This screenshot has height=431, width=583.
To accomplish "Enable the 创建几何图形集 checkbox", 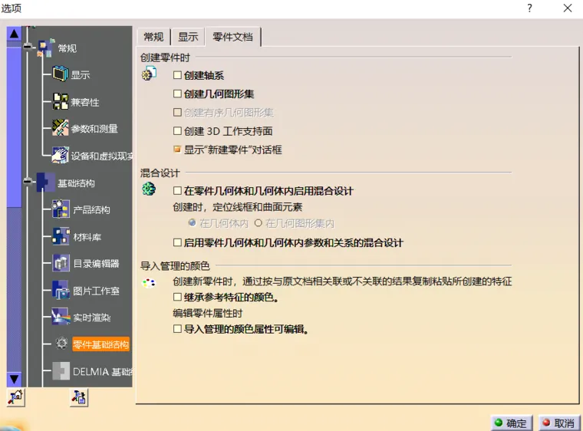I will pyautogui.click(x=177, y=94).
